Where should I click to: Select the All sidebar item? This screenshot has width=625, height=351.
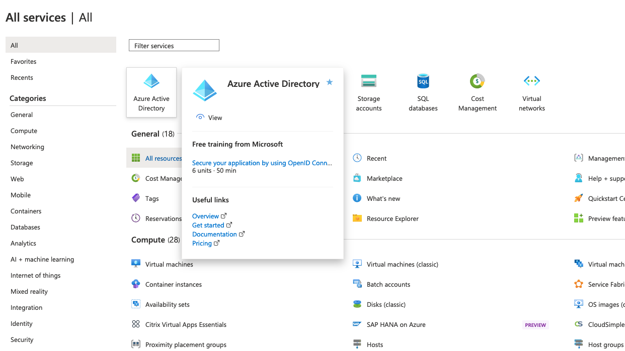pyautogui.click(x=61, y=45)
